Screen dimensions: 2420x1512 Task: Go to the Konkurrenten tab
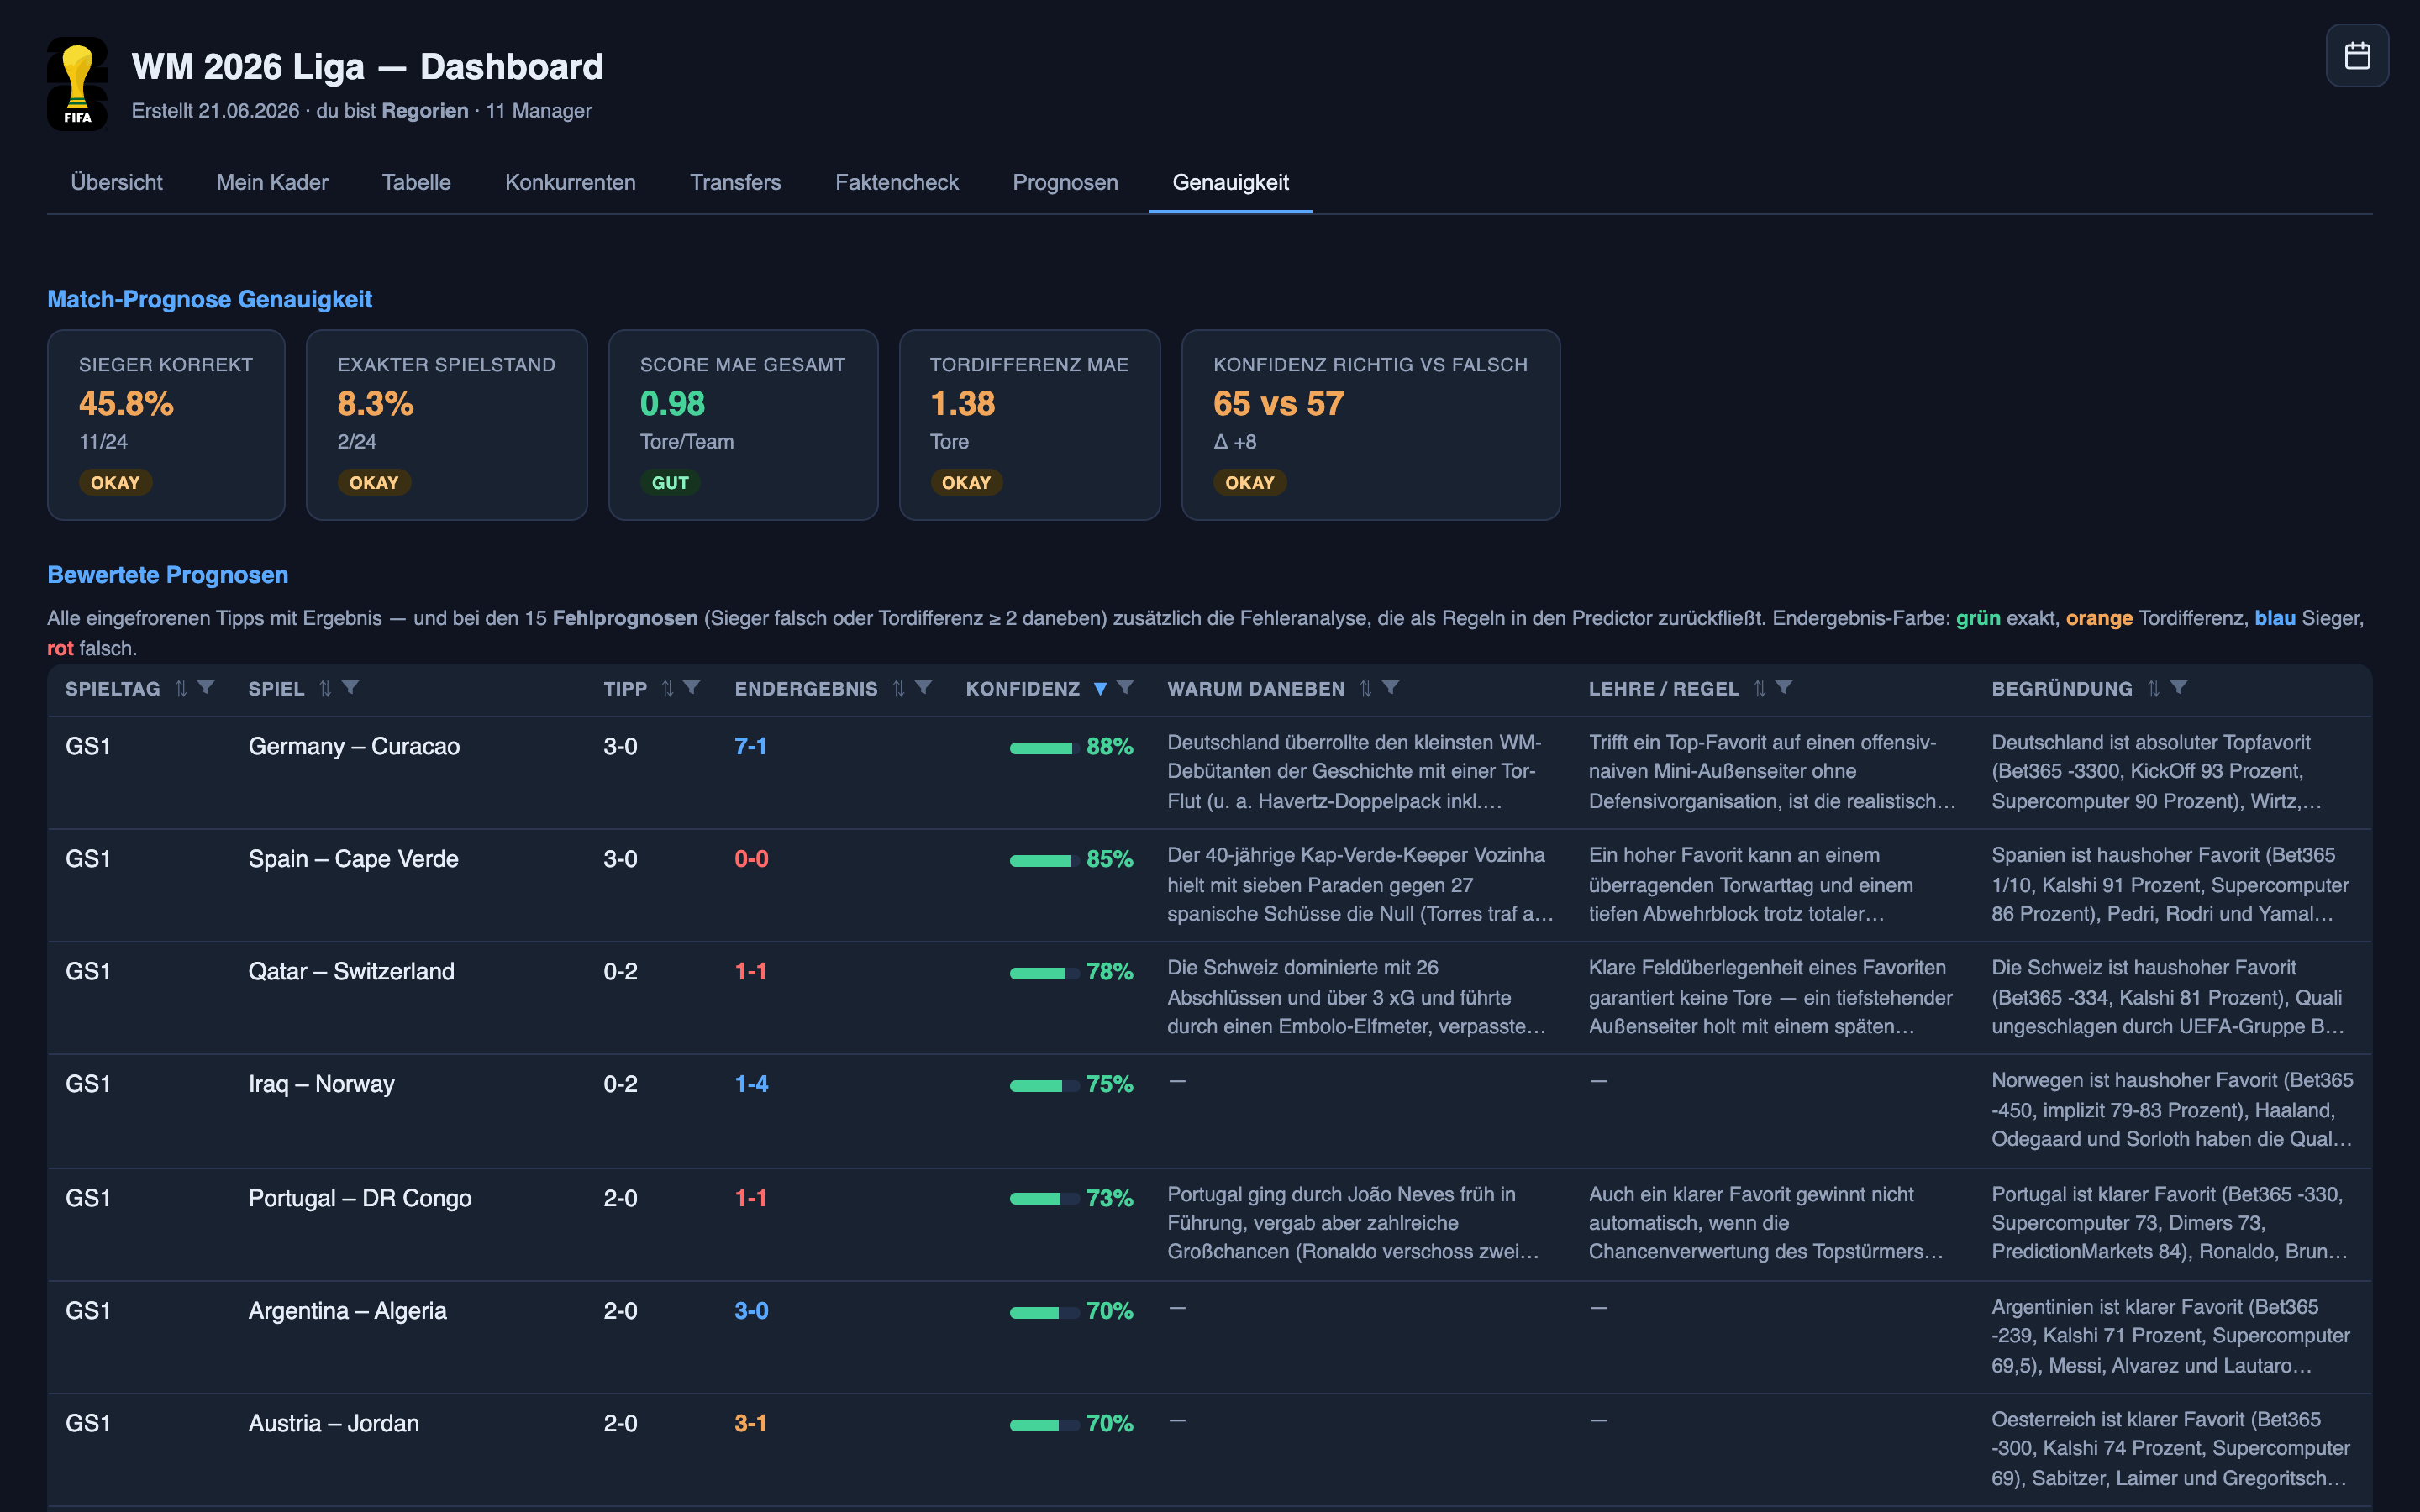pos(570,182)
